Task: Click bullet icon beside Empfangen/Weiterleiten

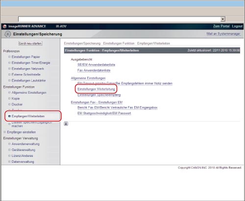Action: pyautogui.click(x=9, y=116)
